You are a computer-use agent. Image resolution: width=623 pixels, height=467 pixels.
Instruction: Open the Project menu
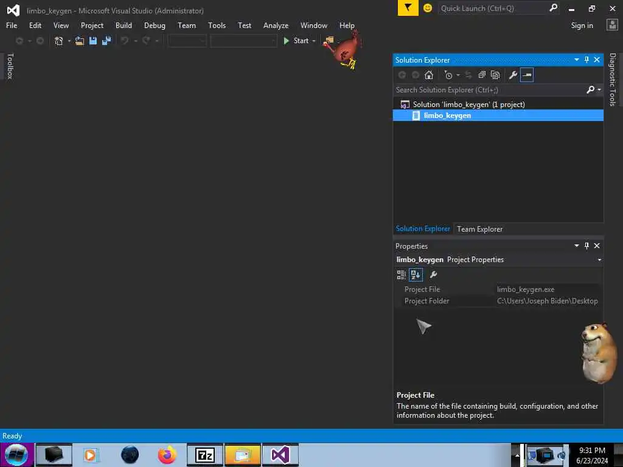point(92,26)
